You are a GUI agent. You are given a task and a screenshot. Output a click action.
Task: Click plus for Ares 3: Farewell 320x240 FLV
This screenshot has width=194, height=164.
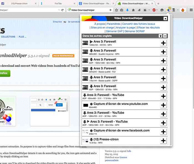coord(163,70)
